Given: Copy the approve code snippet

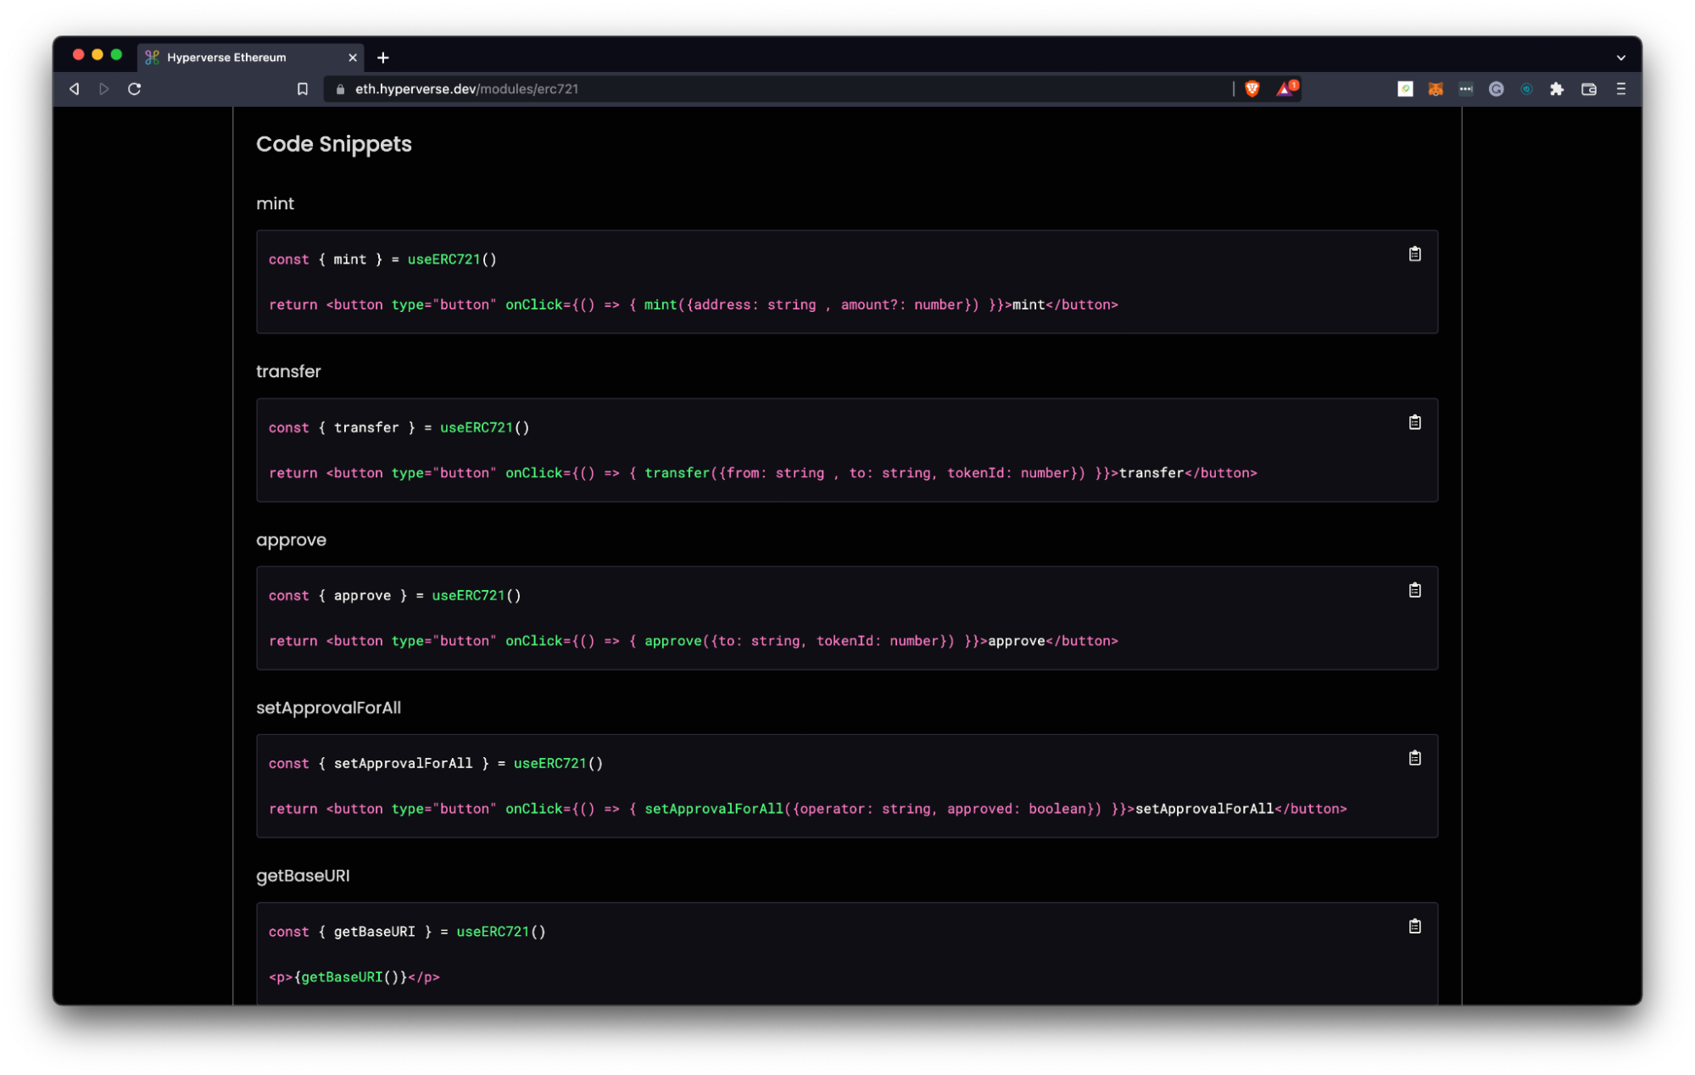Looking at the screenshot, I should tap(1414, 590).
